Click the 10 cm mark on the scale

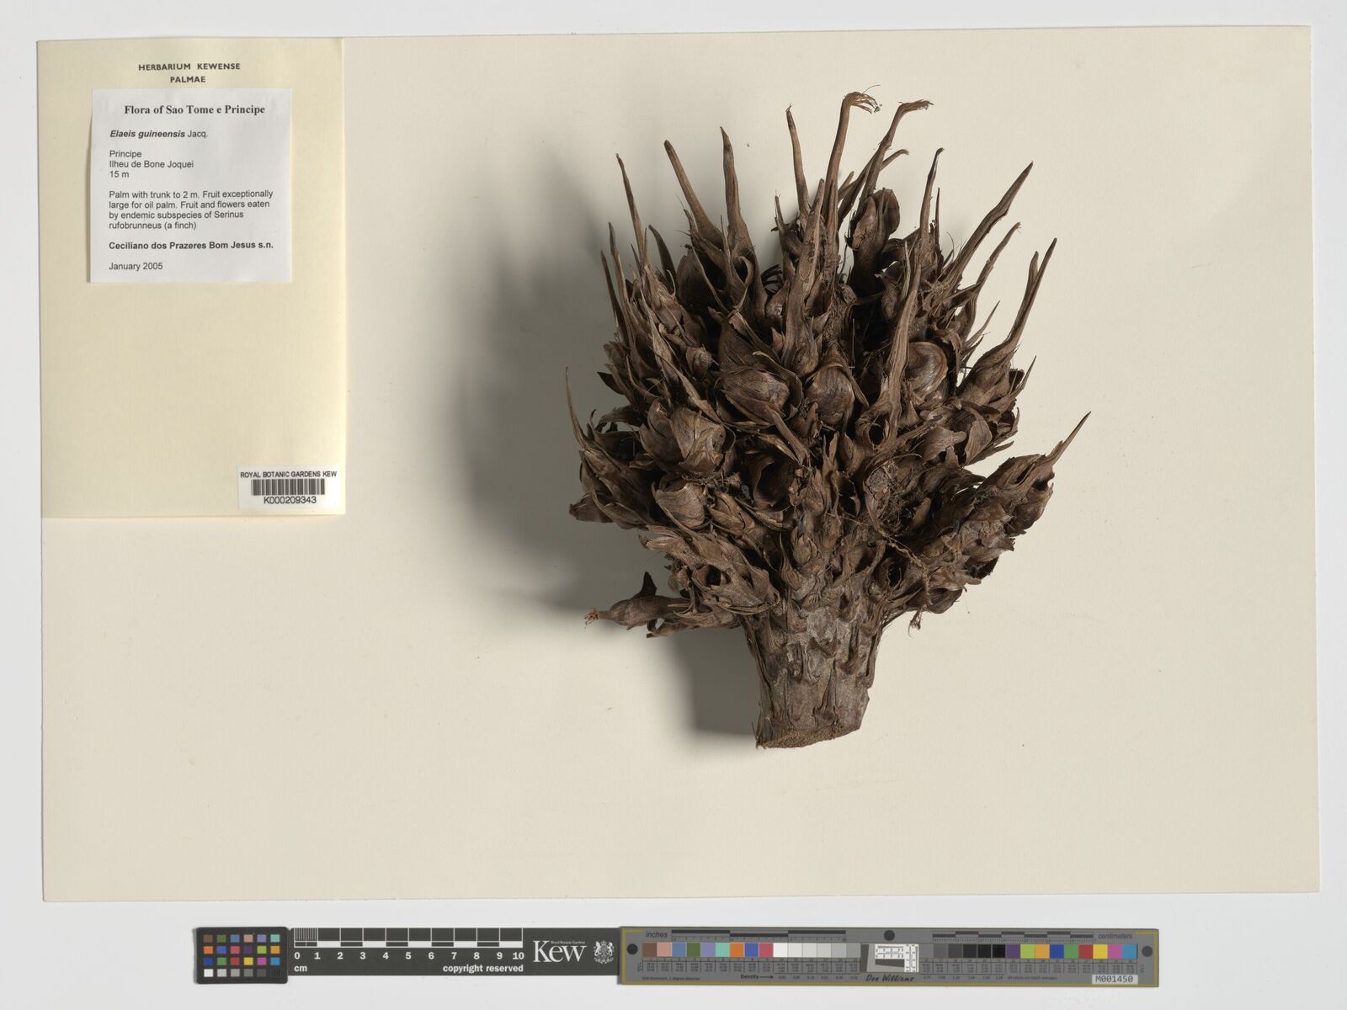pyautogui.click(x=518, y=956)
